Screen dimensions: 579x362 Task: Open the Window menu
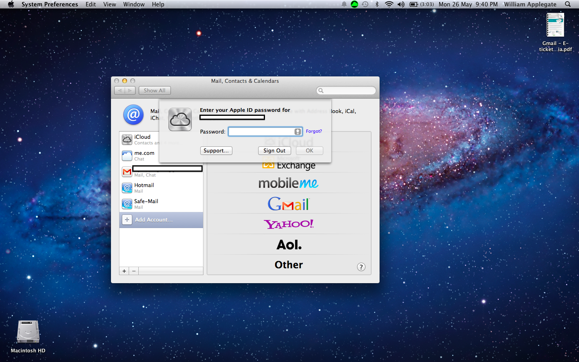click(x=134, y=4)
